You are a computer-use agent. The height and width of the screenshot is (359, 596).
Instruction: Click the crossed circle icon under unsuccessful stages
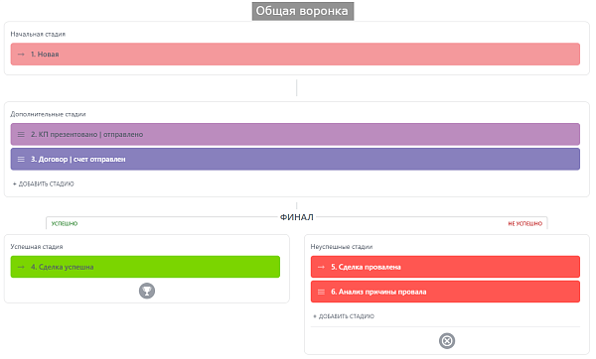pyautogui.click(x=447, y=341)
